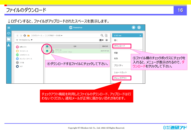Viewport: 191px width, 132px height.
Task: Open the advanced document search icon
Action: [x=106, y=35]
